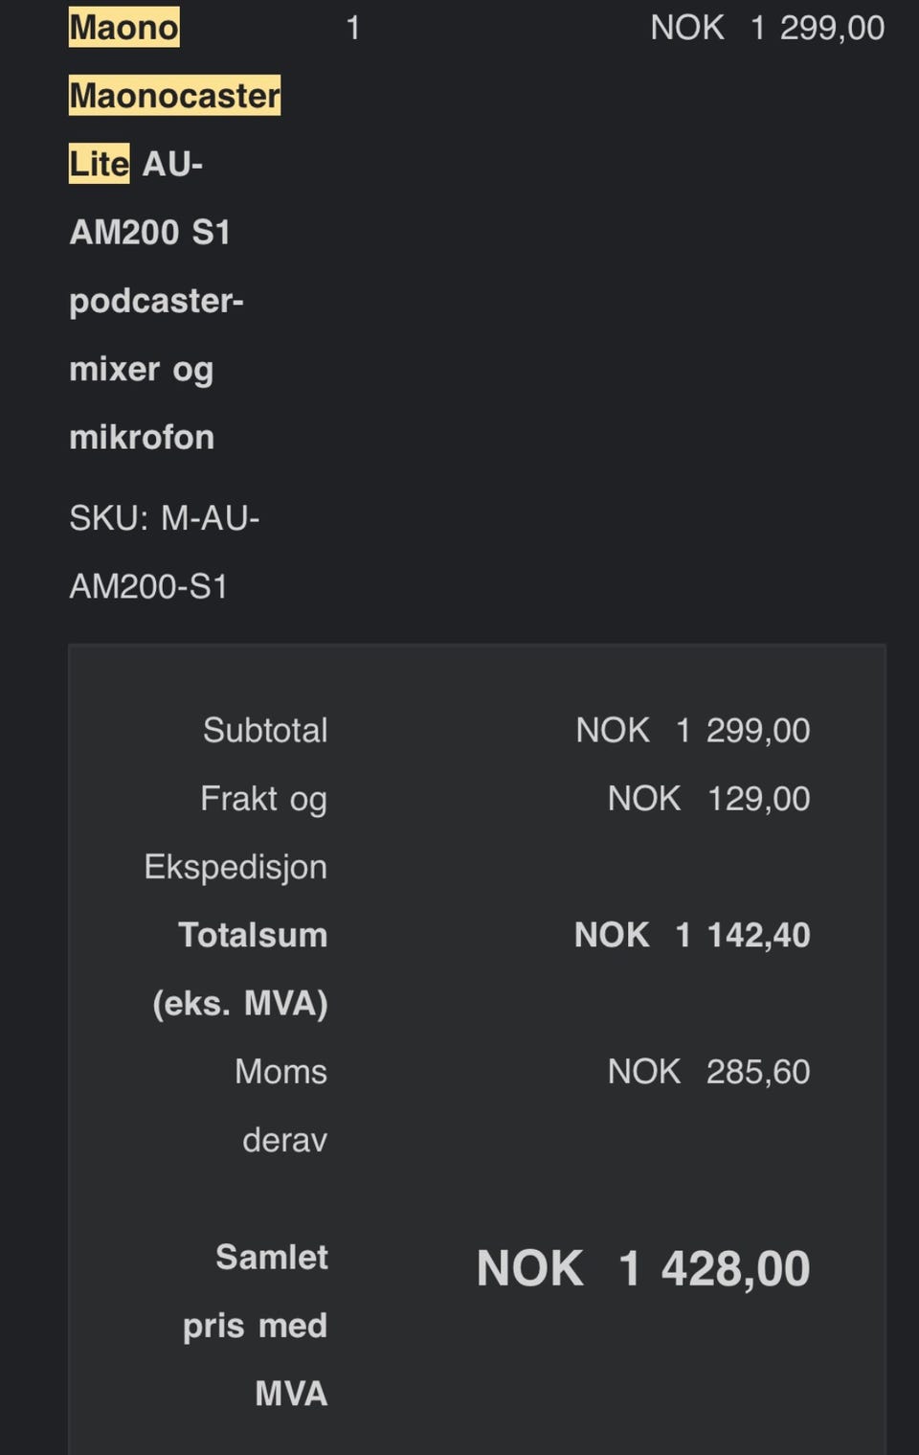Click the "AM200 S1" product name text
Viewport: 919px width, 1455px height.
149,233
